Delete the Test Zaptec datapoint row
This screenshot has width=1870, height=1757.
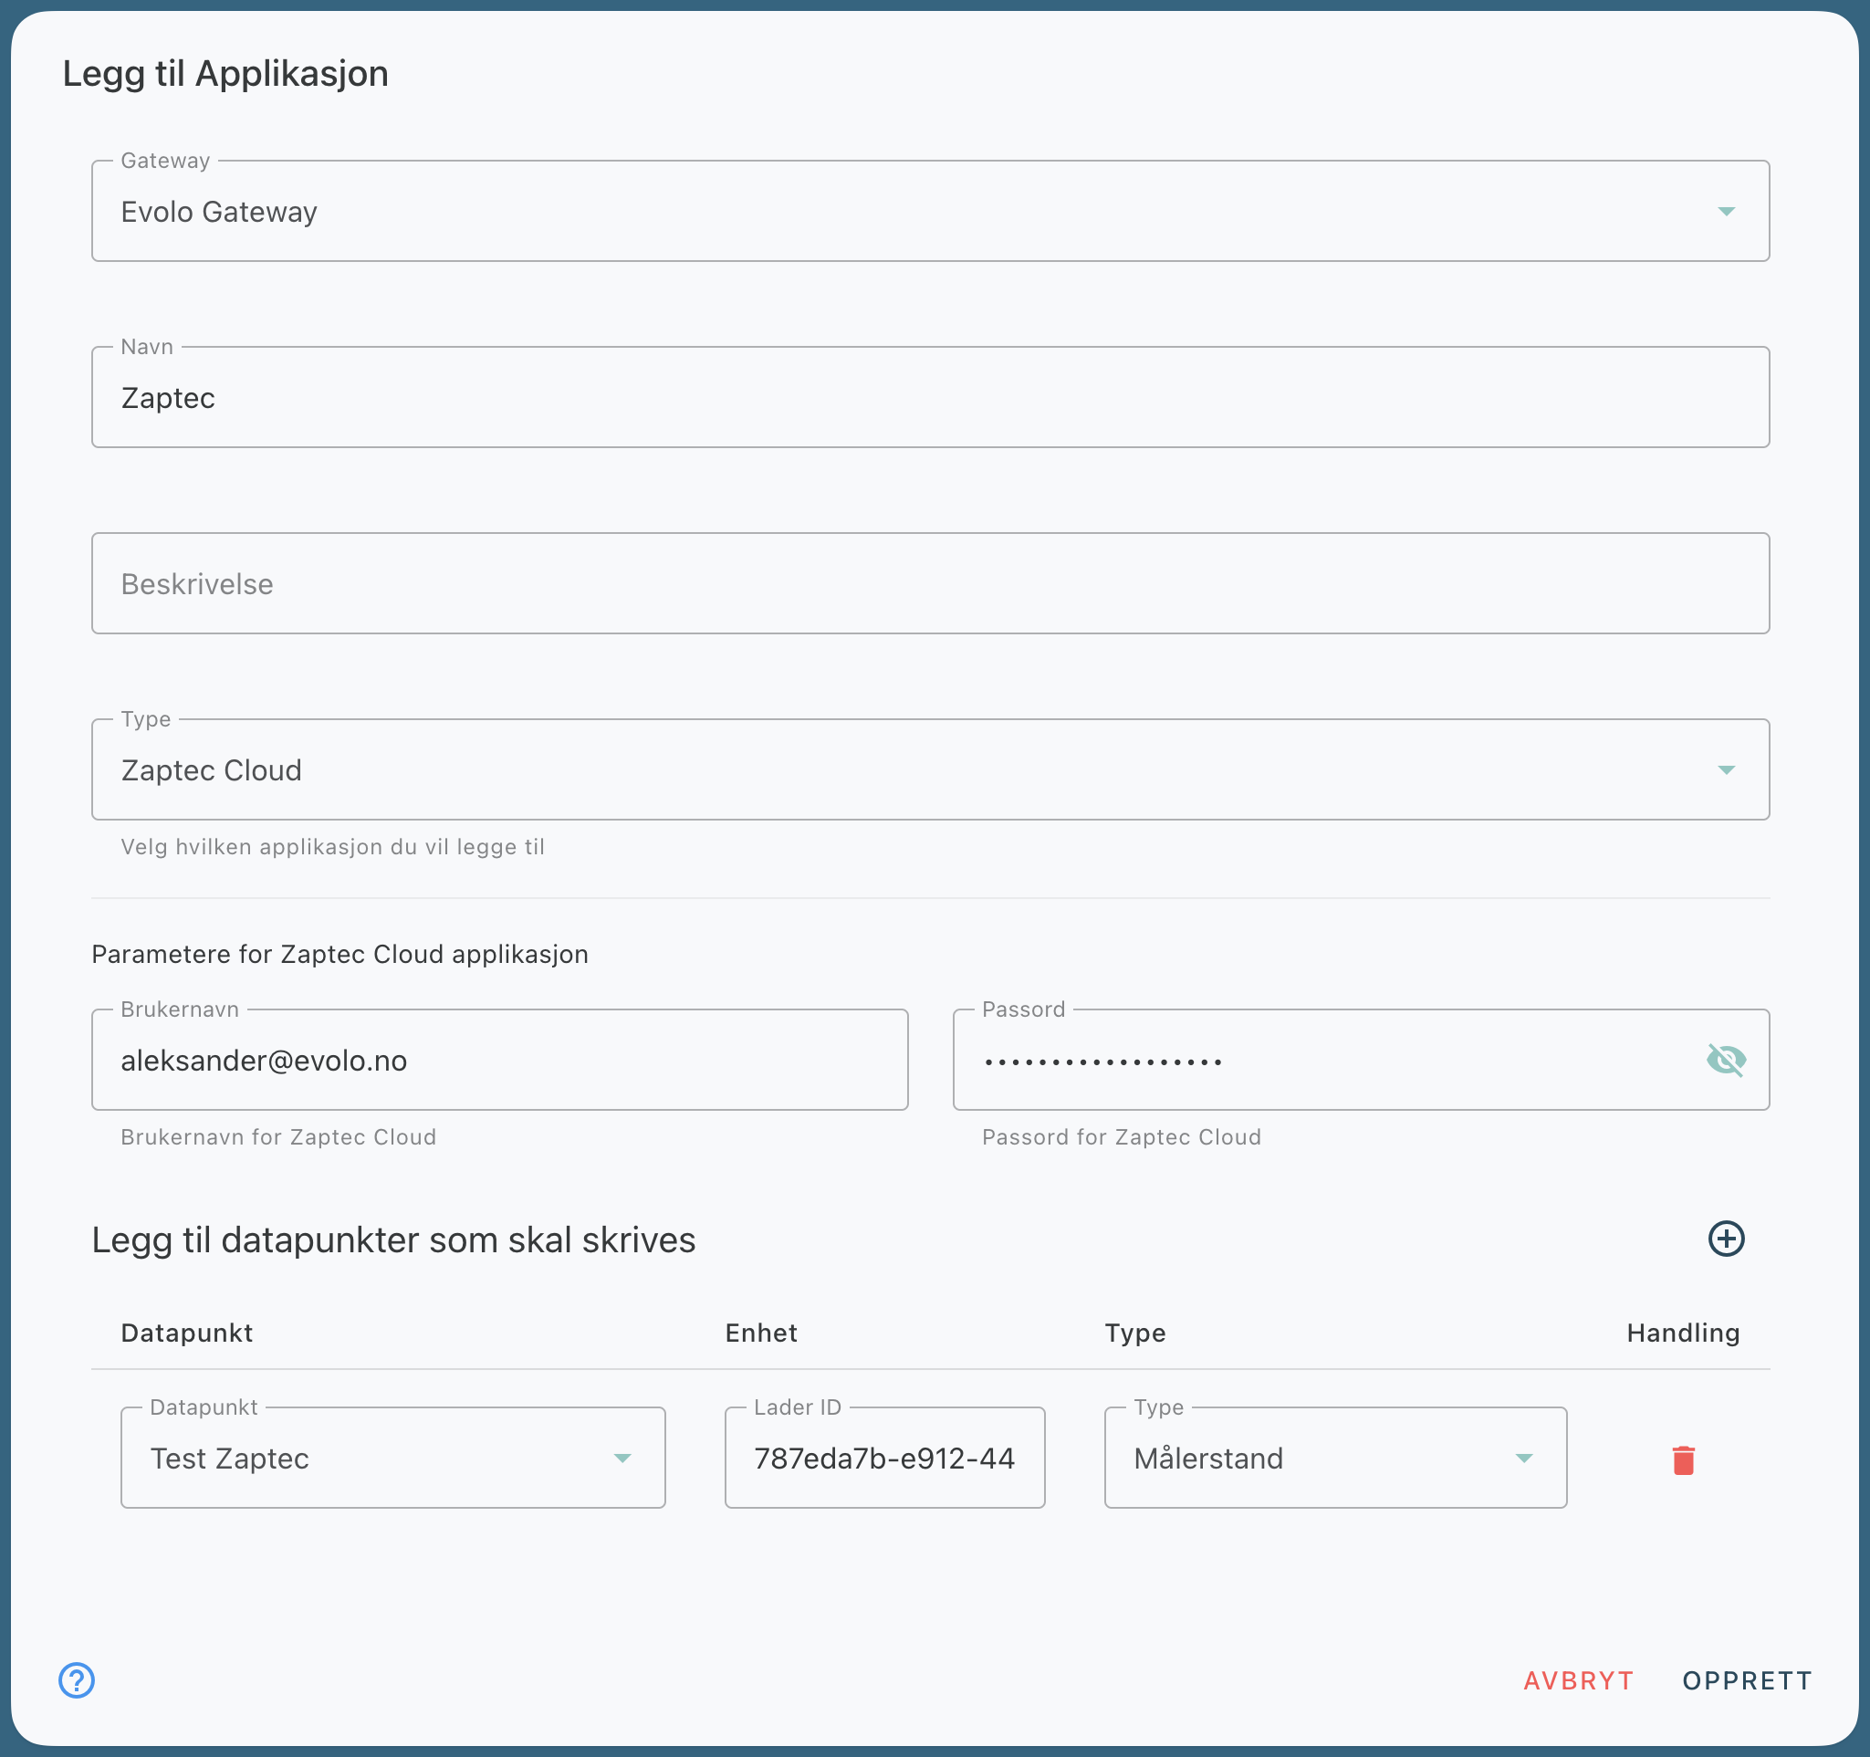(1683, 1459)
